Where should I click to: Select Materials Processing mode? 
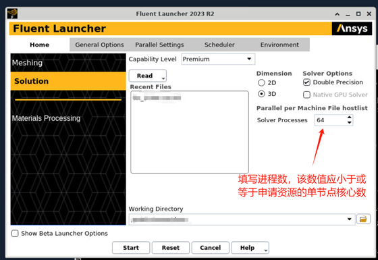tap(68, 118)
